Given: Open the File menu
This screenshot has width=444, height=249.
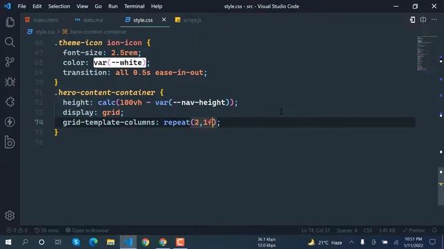Looking at the screenshot, I should pyautogui.click(x=22, y=6).
